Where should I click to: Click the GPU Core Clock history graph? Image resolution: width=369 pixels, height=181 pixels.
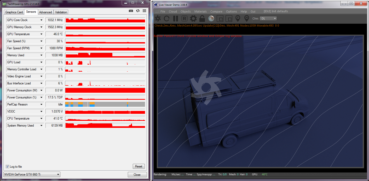pos(105,20)
